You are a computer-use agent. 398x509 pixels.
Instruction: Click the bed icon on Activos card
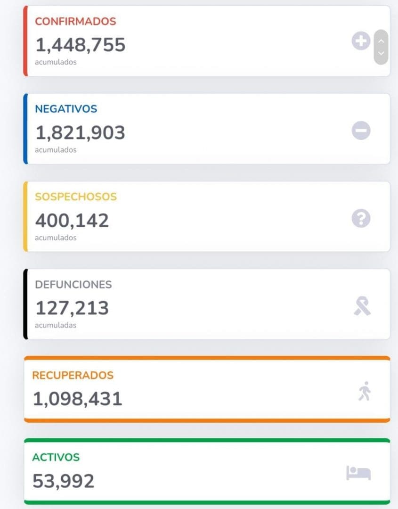[358, 473]
